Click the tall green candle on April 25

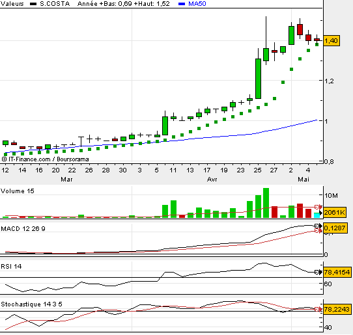point(258,79)
